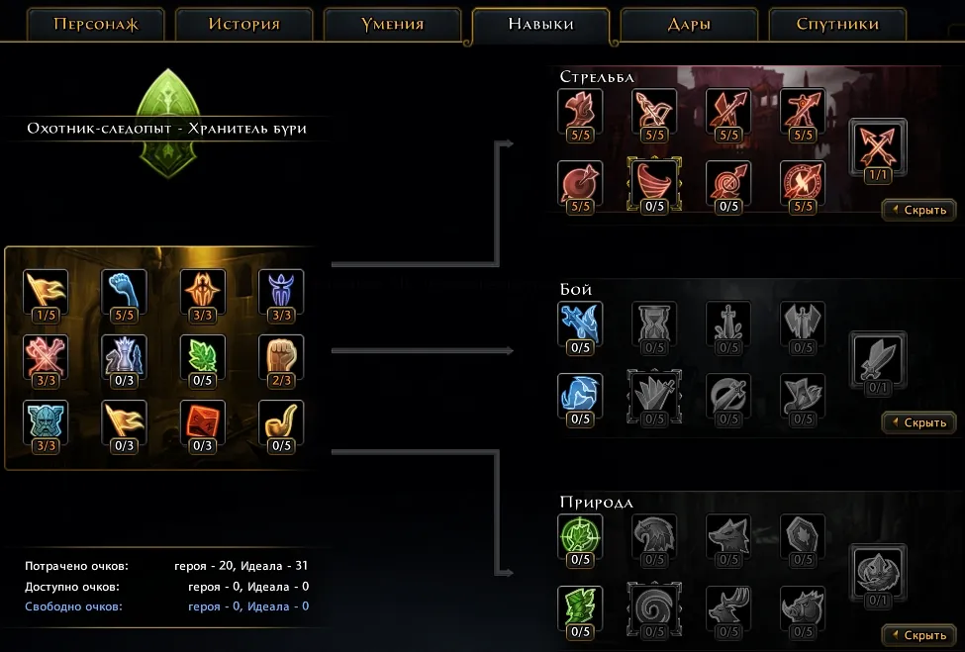
Task: Select the highlighted red horn feat in Стрельба
Action: tap(654, 182)
